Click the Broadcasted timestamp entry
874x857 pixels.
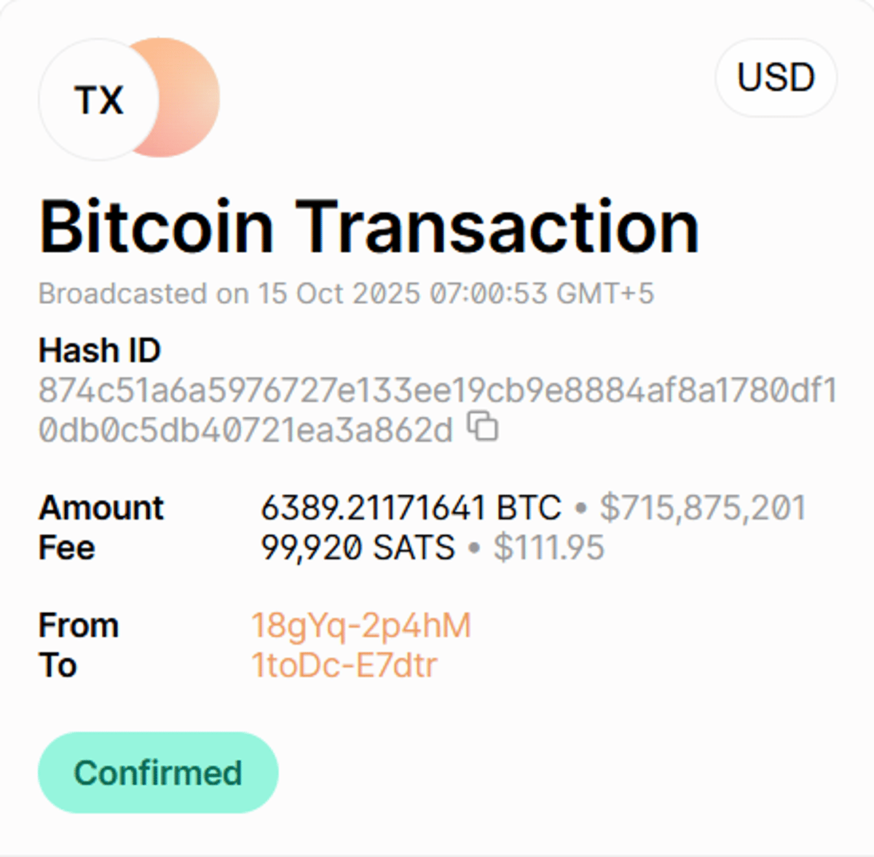click(347, 294)
